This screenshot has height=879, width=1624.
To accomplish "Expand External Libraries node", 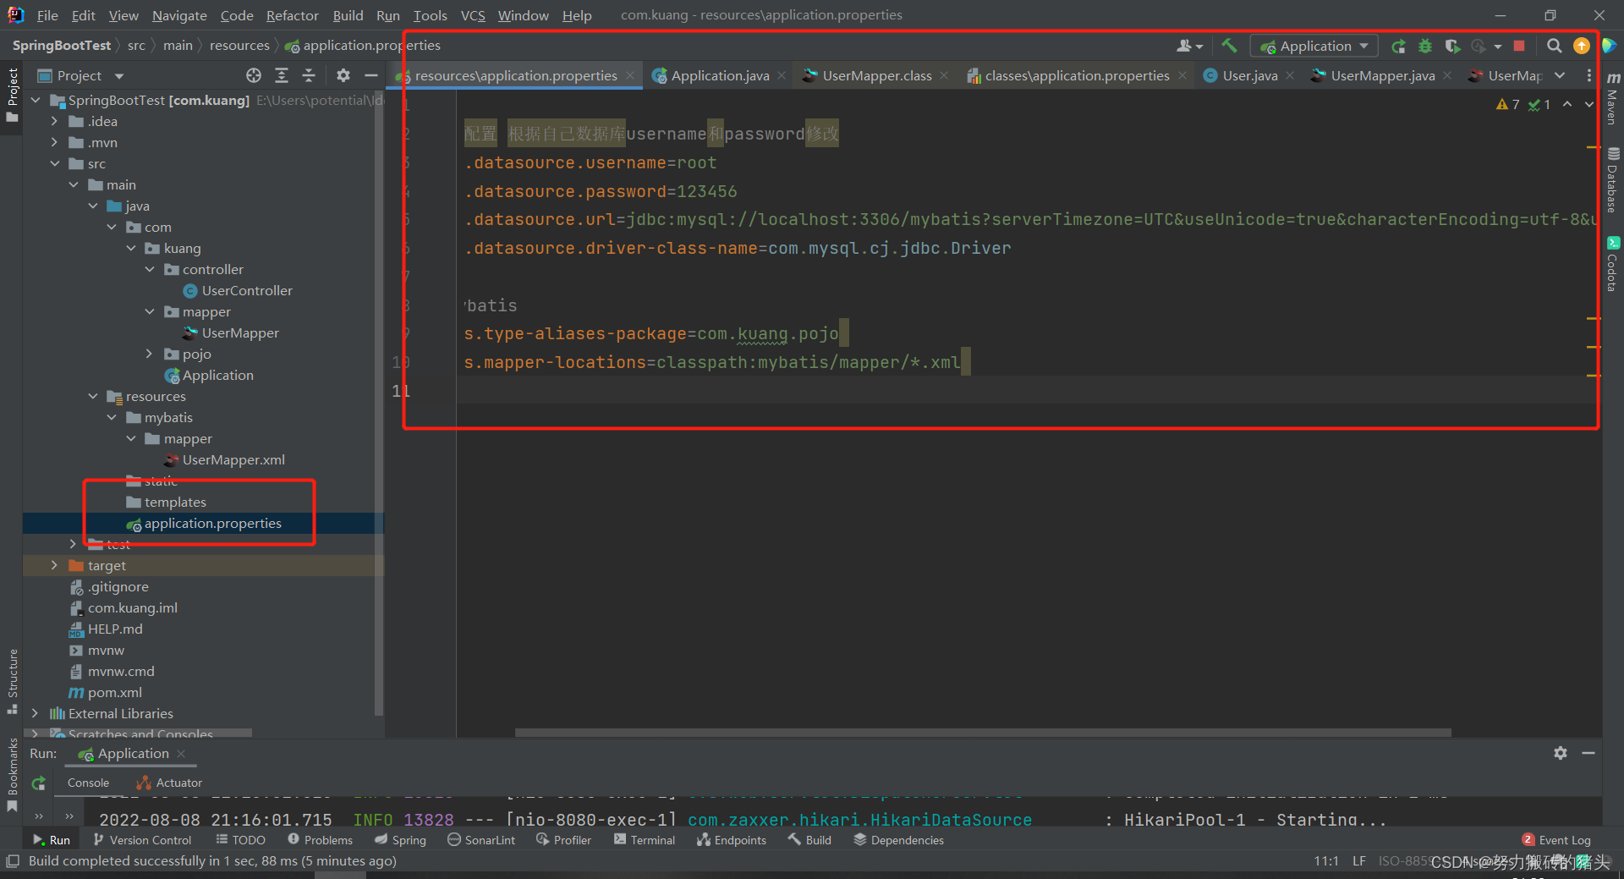I will 36,713.
